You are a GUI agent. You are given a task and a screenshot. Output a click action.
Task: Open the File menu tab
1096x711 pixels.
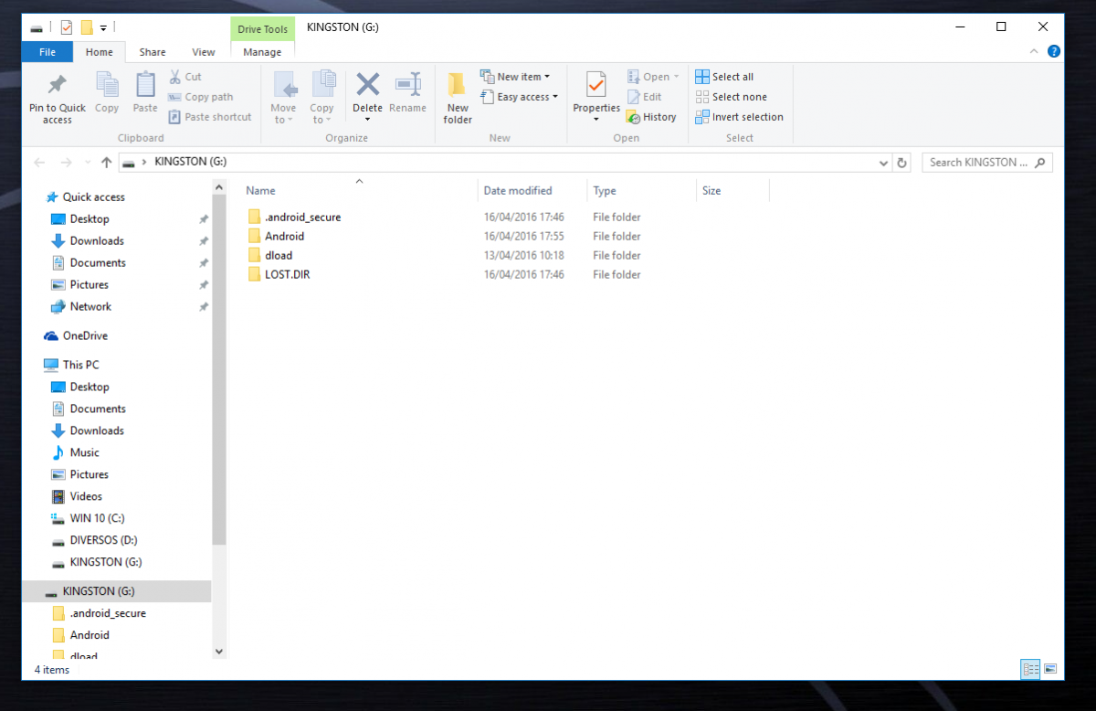(47, 52)
